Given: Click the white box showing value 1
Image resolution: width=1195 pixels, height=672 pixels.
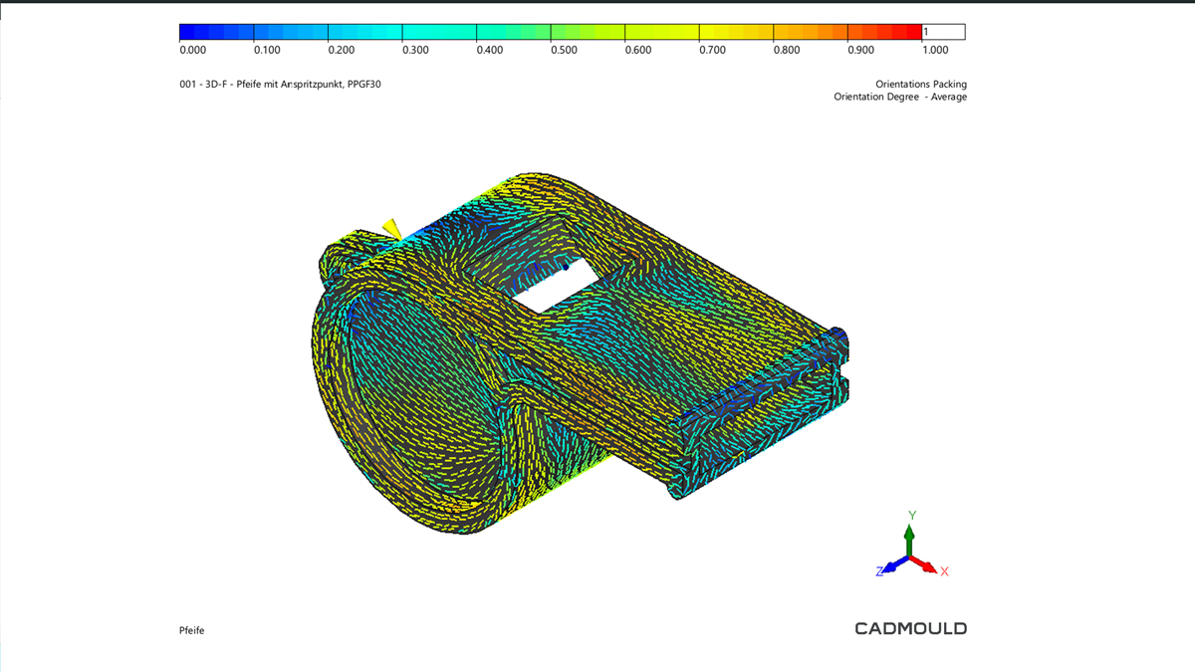Looking at the screenshot, I should coord(943,32).
